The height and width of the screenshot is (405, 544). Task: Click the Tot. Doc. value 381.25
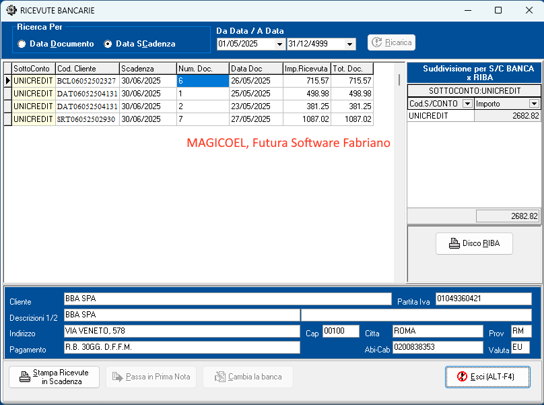coord(352,106)
